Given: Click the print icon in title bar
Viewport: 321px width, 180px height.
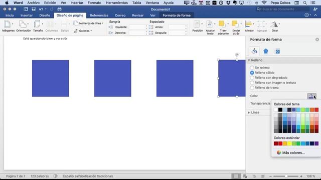Looking at the screenshot, I should 59,9.
